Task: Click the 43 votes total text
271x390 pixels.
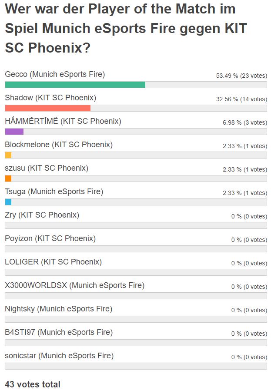Action: point(33,384)
